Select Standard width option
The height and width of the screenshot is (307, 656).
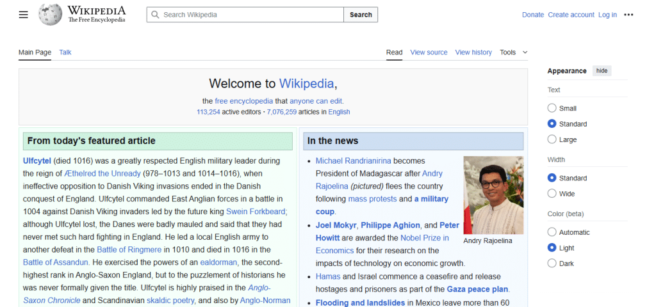point(552,178)
